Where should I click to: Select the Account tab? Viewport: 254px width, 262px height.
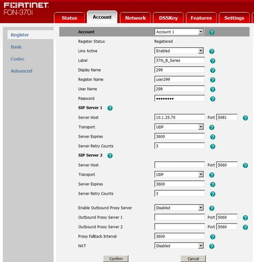coord(102,17)
